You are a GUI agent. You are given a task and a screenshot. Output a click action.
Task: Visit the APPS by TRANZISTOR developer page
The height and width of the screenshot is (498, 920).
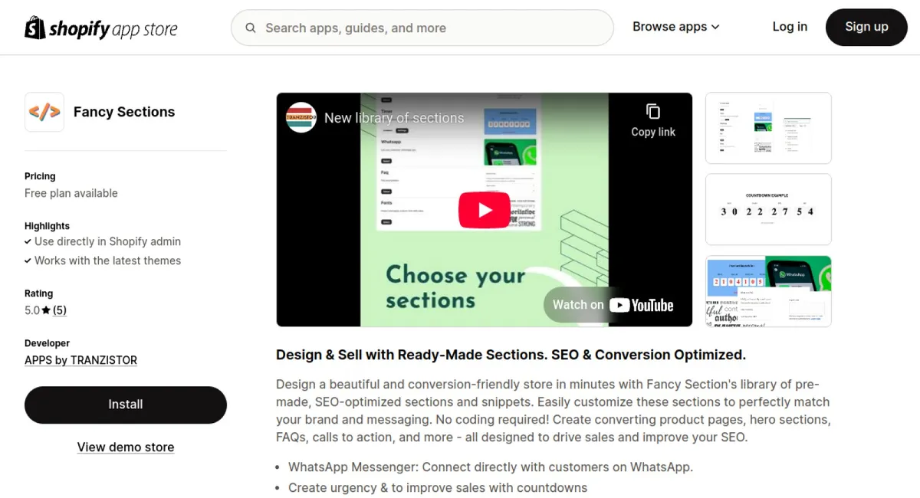[81, 360]
